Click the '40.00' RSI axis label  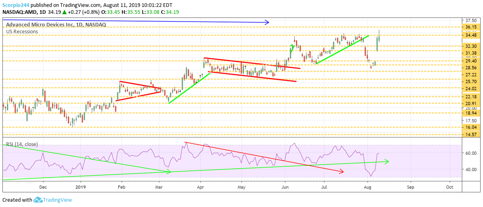tap(471, 170)
